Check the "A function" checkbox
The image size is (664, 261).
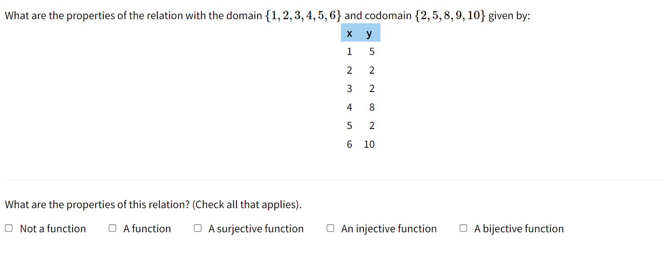click(112, 228)
